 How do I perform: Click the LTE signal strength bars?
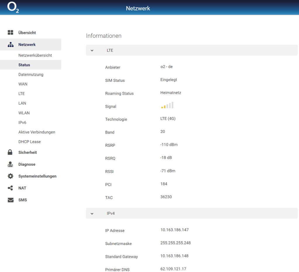pos(167,105)
